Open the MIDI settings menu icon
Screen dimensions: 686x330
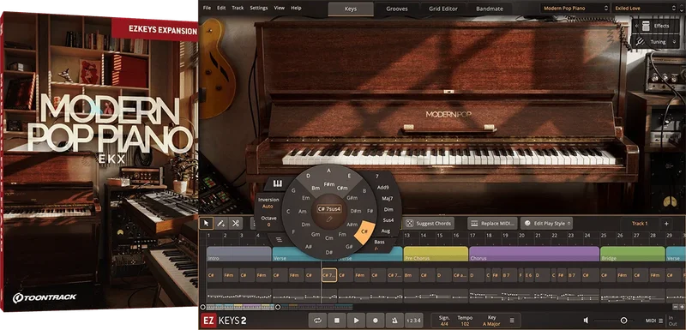click(x=660, y=321)
